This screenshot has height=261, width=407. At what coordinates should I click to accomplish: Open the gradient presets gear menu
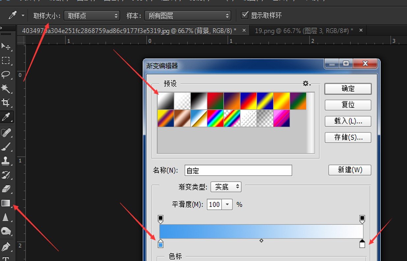point(306,84)
